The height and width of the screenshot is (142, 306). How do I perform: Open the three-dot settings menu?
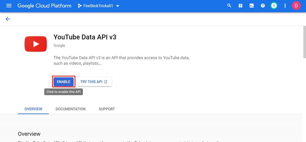285,6
